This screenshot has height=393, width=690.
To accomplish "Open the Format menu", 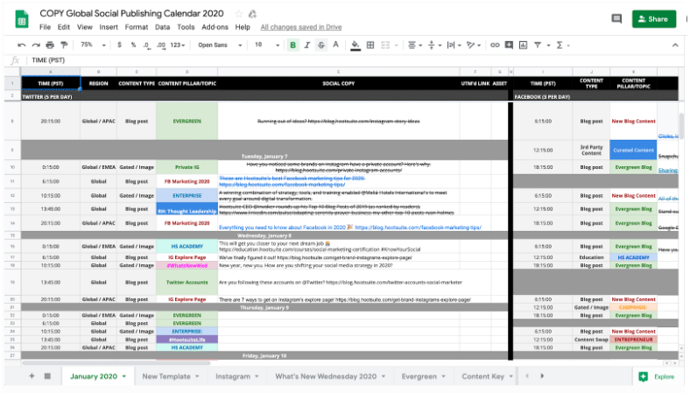I will 137,27.
